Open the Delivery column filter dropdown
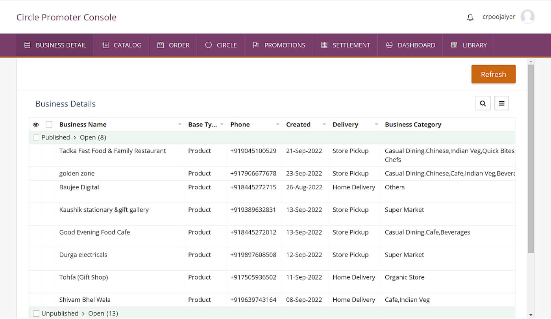 click(376, 124)
